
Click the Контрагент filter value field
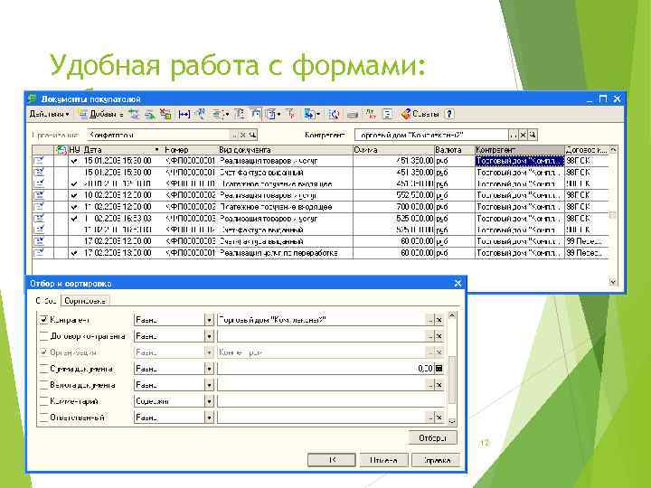click(x=321, y=320)
